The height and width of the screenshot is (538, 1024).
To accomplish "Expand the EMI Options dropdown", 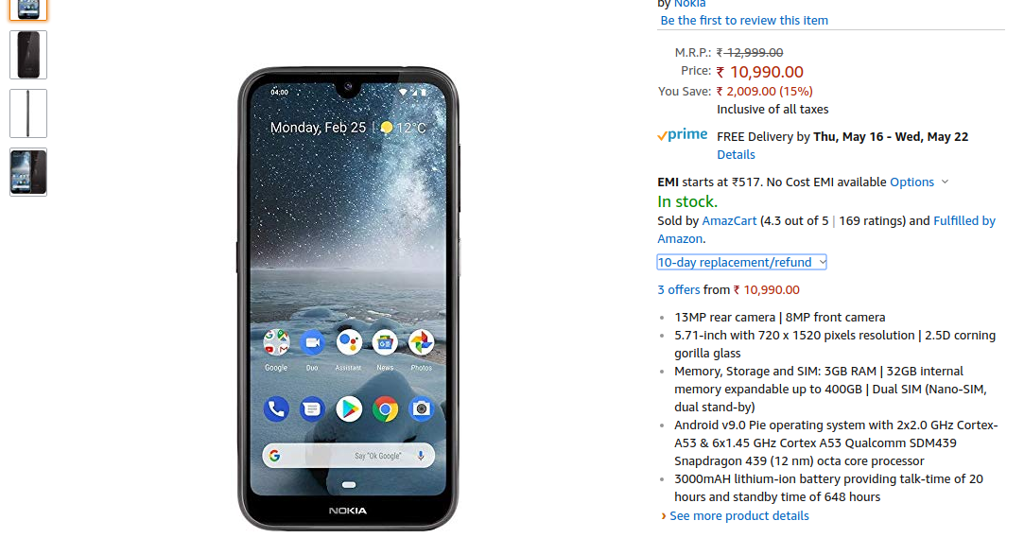I will (919, 182).
